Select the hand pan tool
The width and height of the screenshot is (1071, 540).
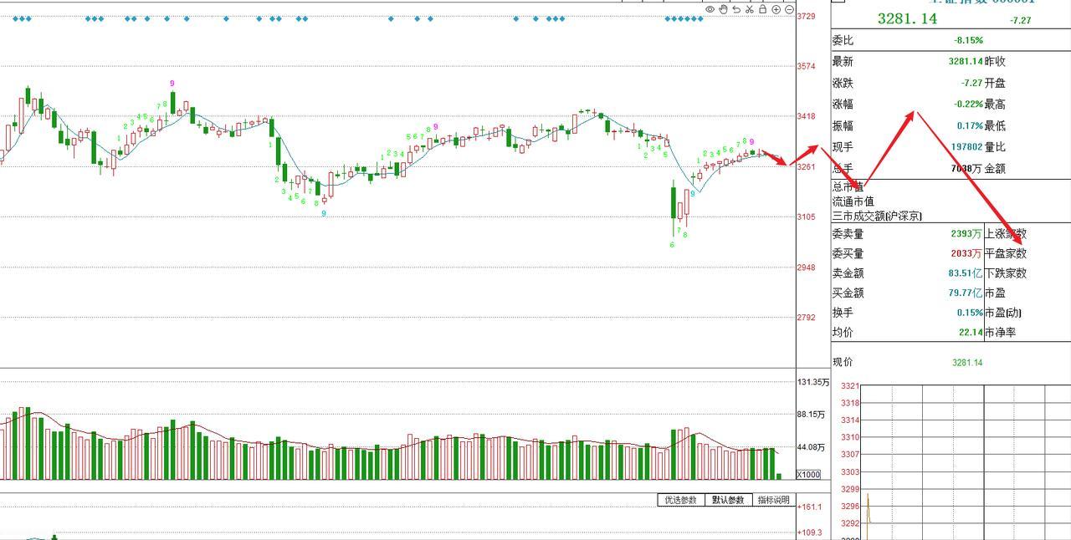click(723, 9)
